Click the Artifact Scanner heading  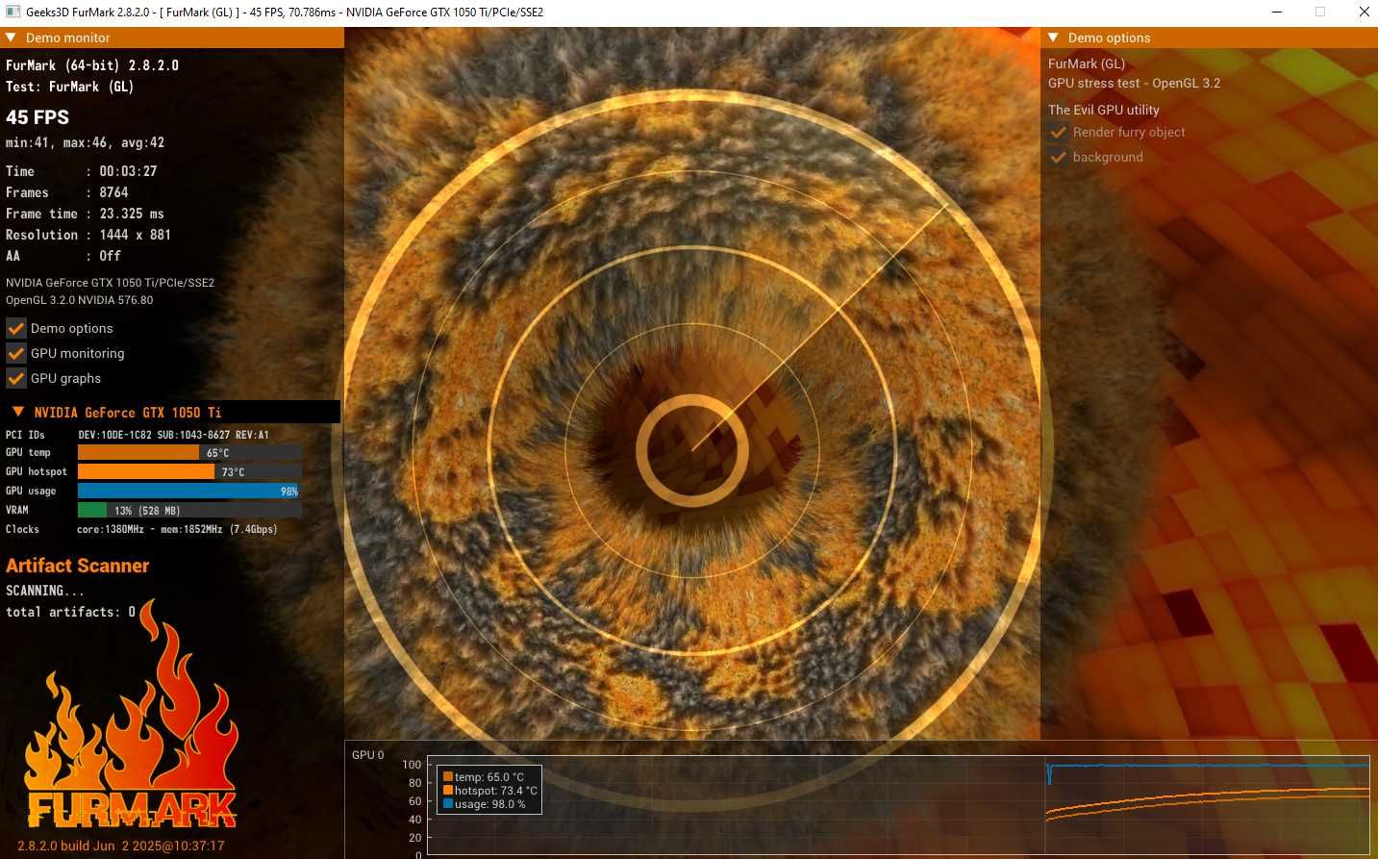click(x=78, y=566)
